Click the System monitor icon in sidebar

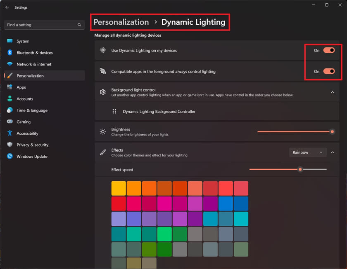coord(10,41)
